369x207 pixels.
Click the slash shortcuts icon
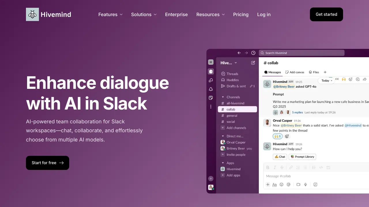pyautogui.click(x=315, y=185)
